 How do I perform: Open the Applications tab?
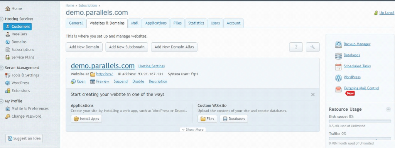pos(156,23)
